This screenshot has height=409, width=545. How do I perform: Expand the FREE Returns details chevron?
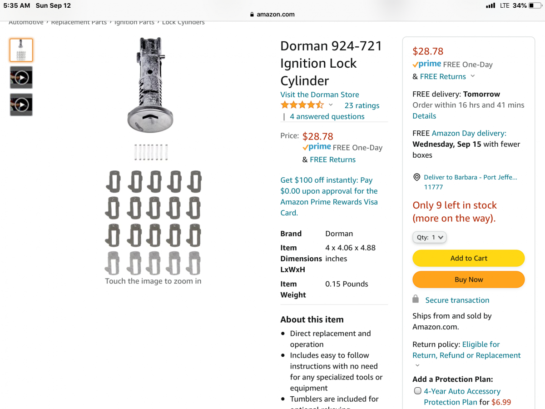tap(472, 77)
